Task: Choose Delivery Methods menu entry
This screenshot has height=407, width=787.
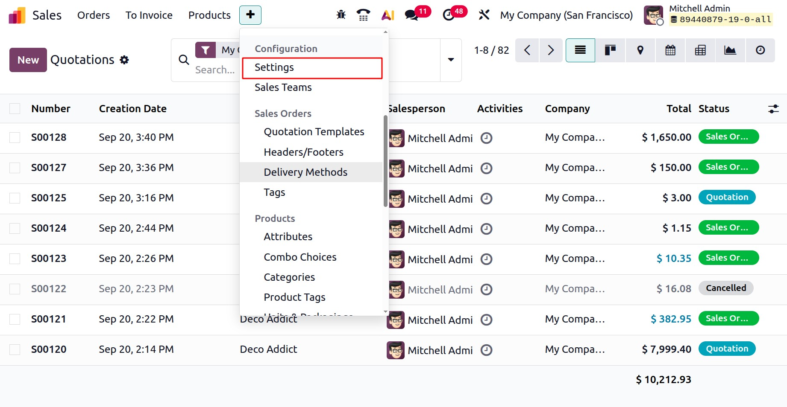Action: [305, 172]
